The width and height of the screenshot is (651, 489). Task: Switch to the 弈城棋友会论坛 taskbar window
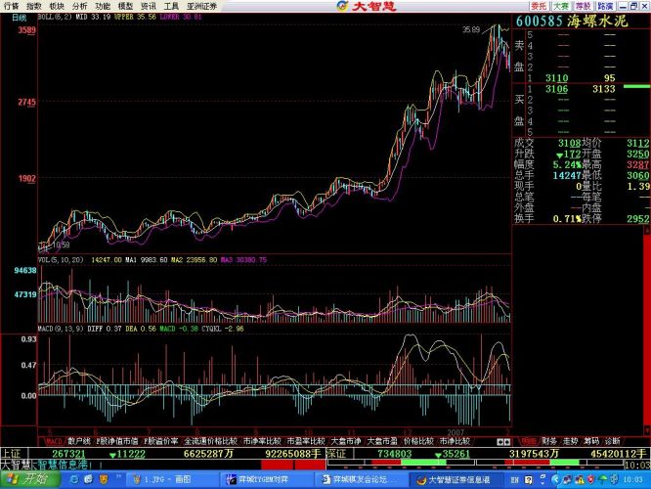coord(361,480)
